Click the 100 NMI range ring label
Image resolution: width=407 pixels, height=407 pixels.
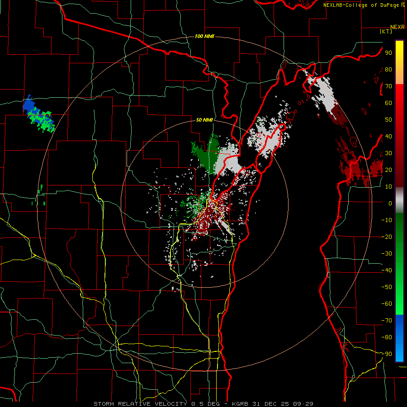pyautogui.click(x=204, y=36)
